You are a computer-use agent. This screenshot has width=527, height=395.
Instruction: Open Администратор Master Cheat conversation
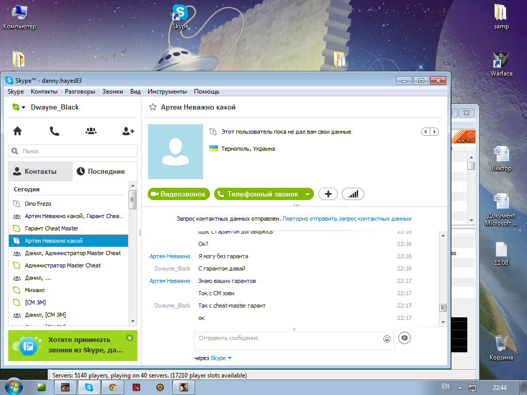point(68,265)
